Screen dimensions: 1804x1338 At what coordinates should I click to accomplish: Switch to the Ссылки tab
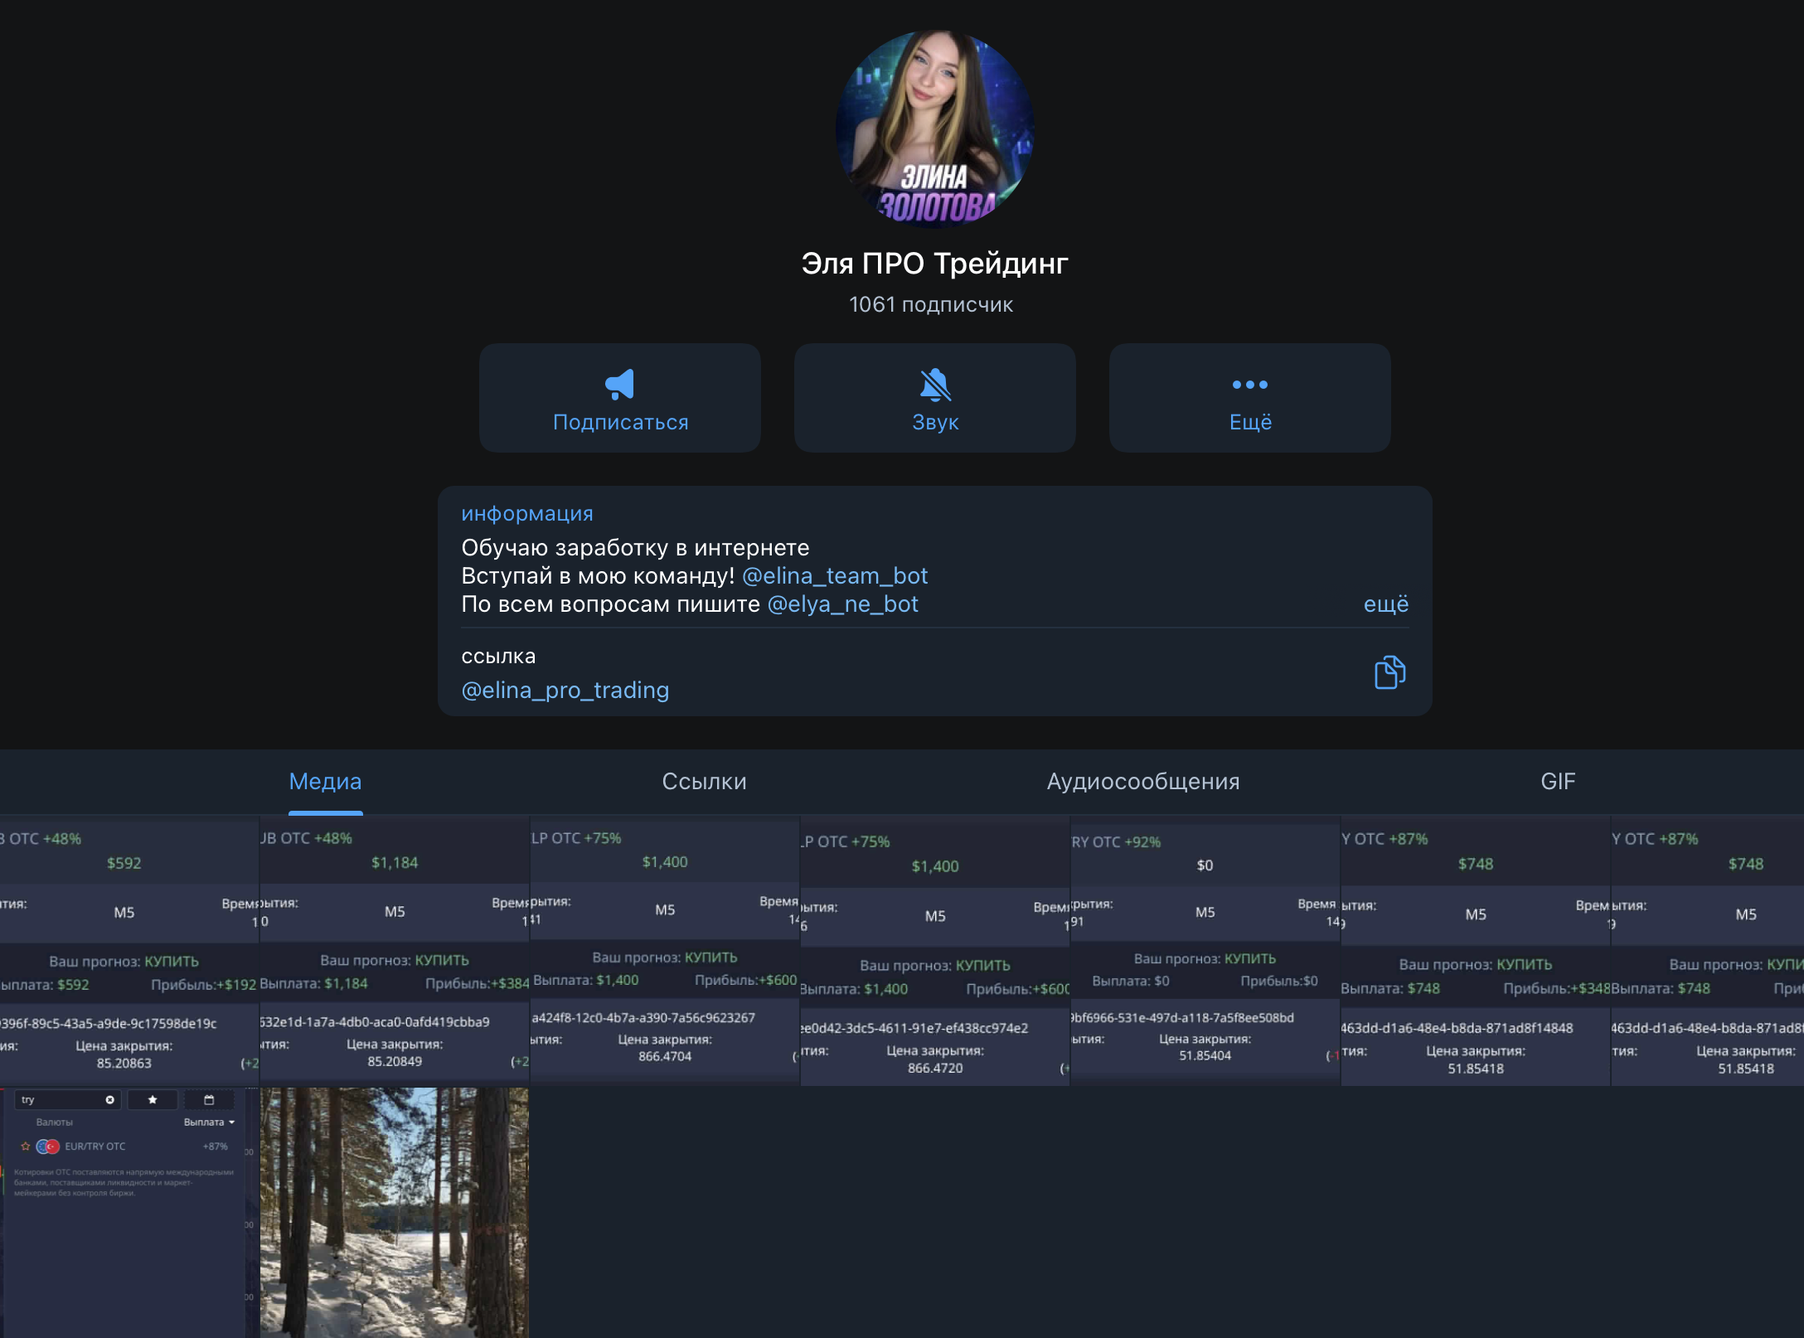pos(704,782)
